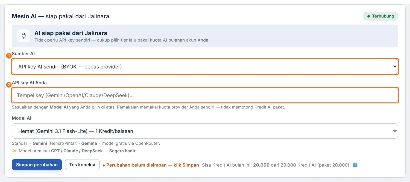Click the 'API key AI Anda' label
410x182 pixels.
pyautogui.click(x=29, y=83)
